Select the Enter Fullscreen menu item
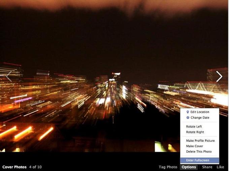Image resolution: width=229 pixels, height=171 pixels. click(x=200, y=160)
